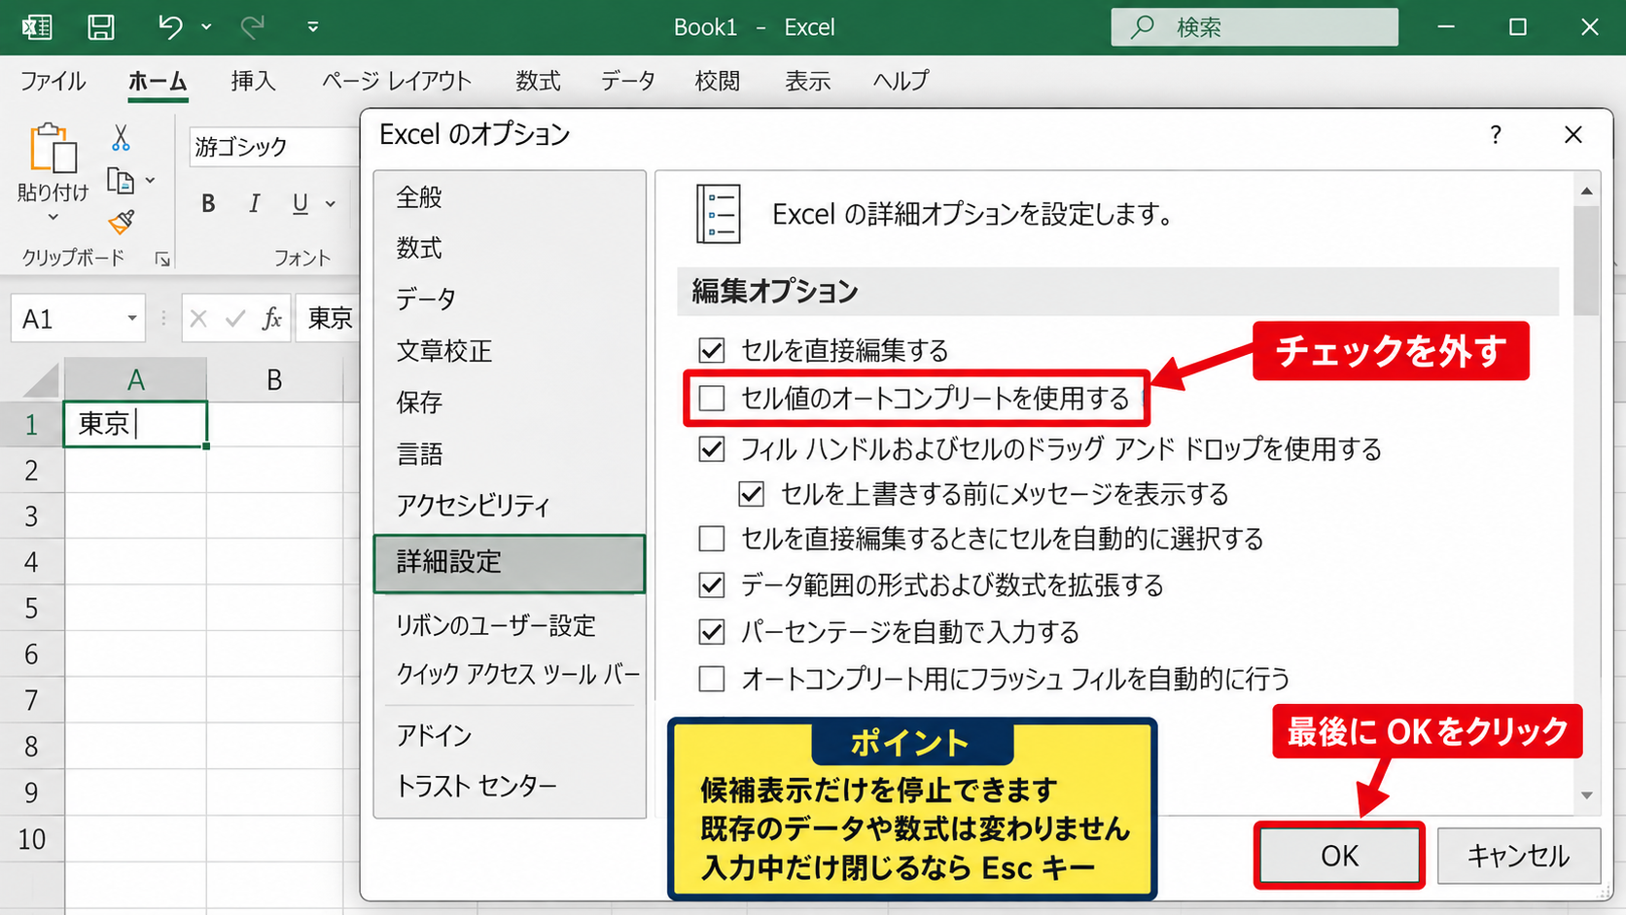Open the Name Box dropdown arrow
The image size is (1626, 915).
131,319
